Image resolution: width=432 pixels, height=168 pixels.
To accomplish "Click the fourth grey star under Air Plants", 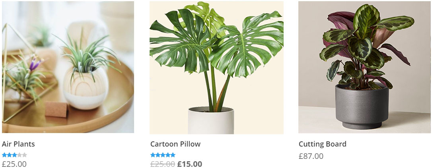I will [19, 155].
